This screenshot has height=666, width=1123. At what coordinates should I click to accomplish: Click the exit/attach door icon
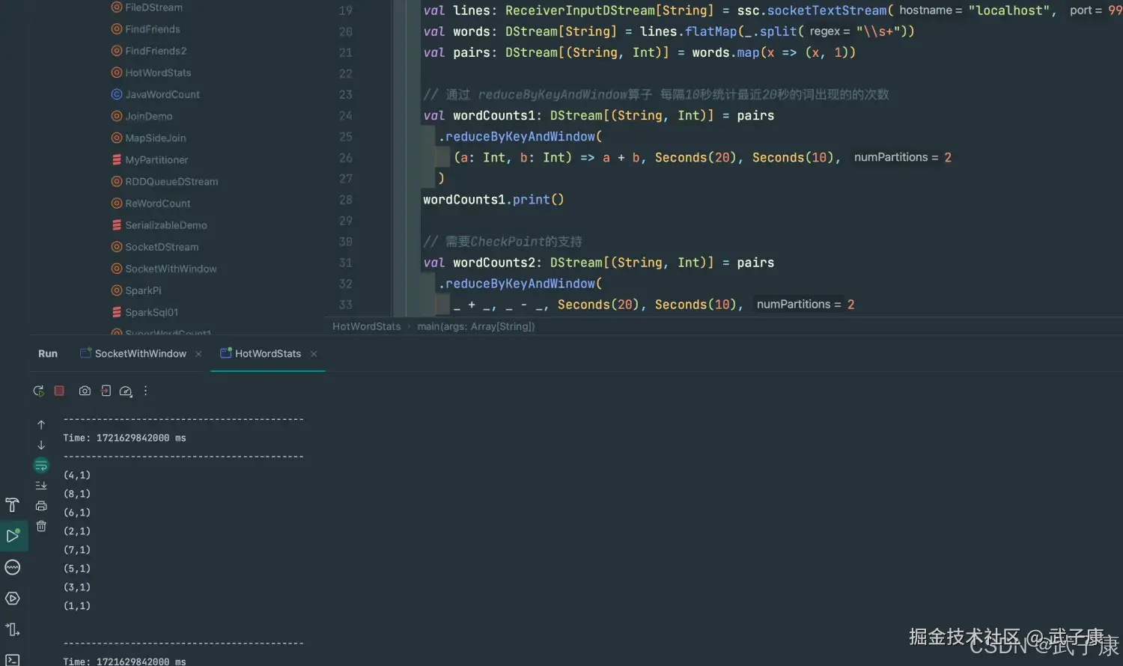point(106,391)
